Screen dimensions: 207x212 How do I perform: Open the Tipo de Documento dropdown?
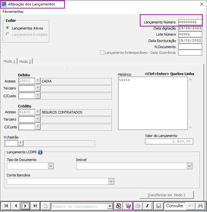(51, 166)
